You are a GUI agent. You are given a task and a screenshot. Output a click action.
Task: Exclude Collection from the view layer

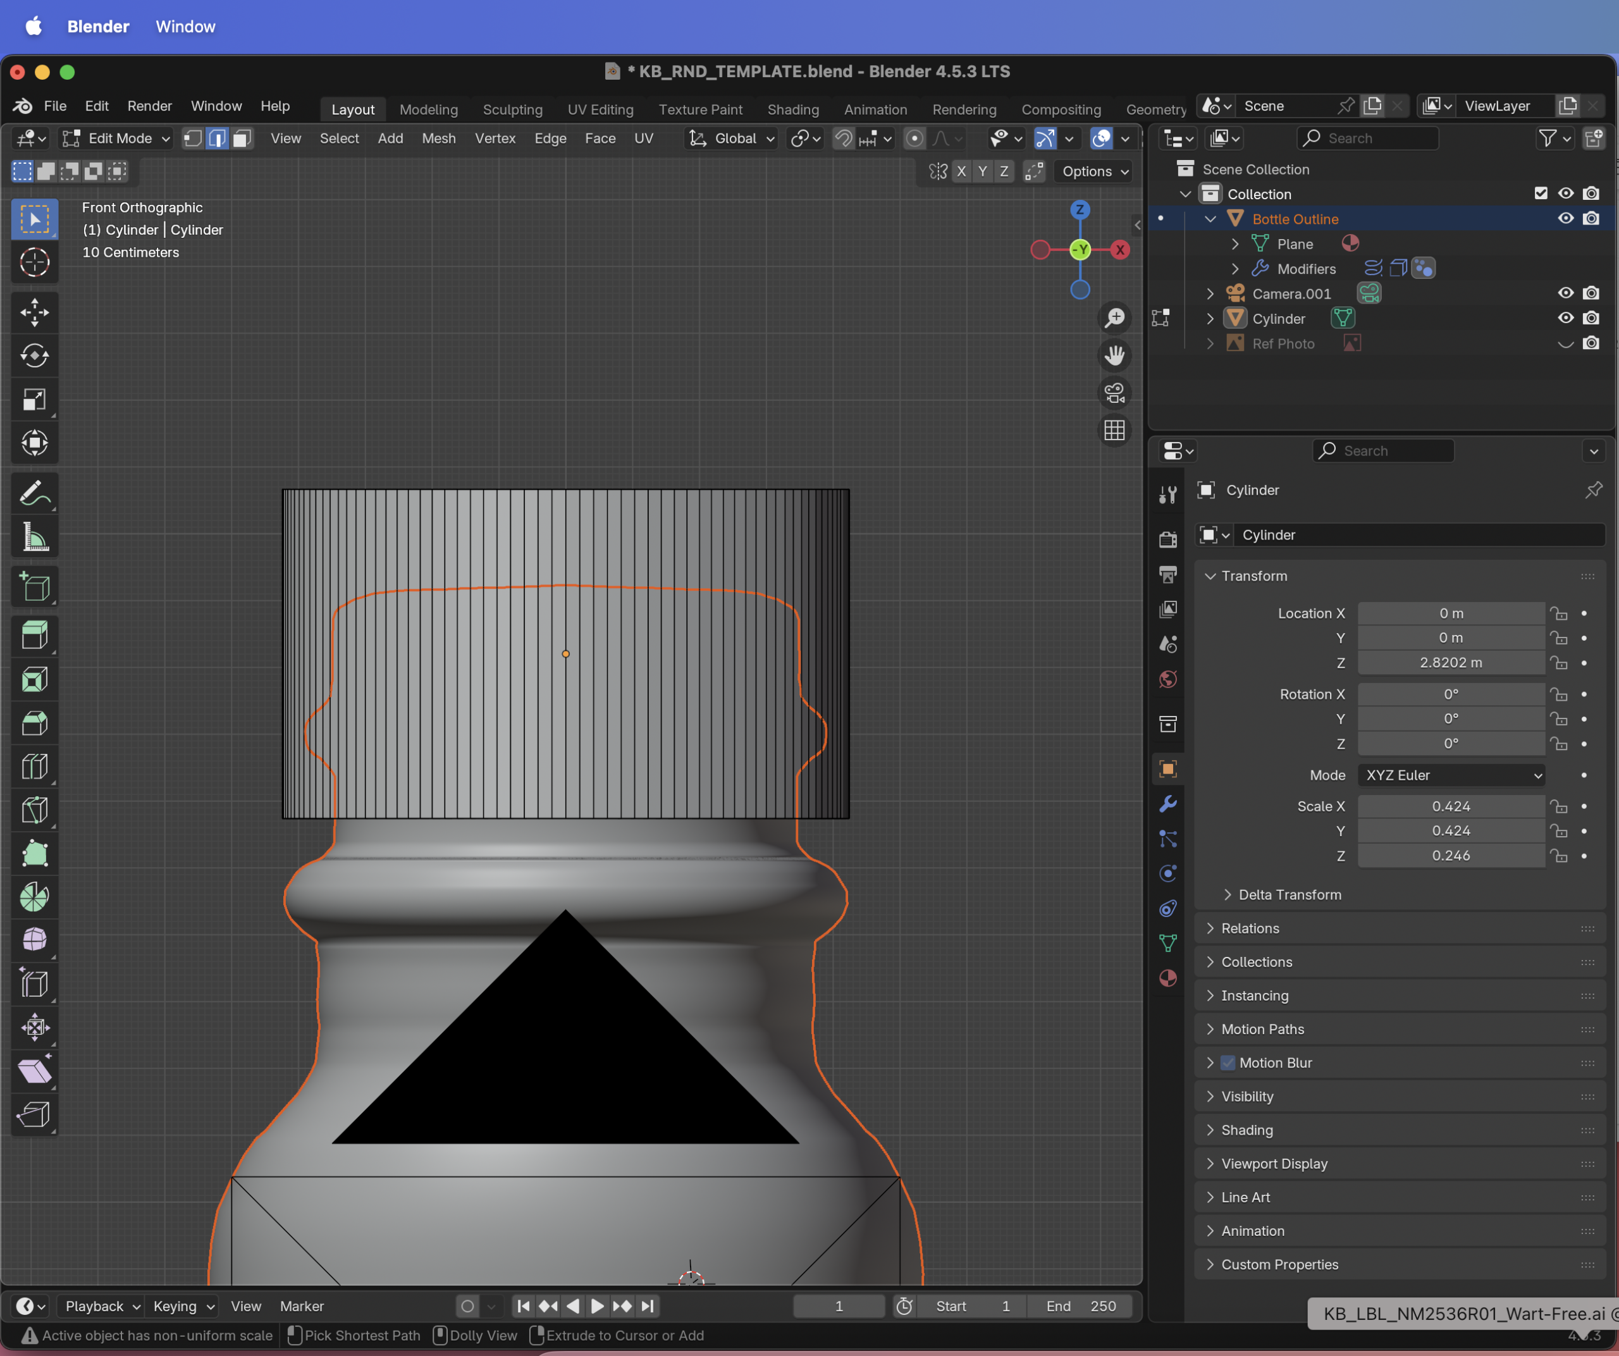(x=1541, y=194)
